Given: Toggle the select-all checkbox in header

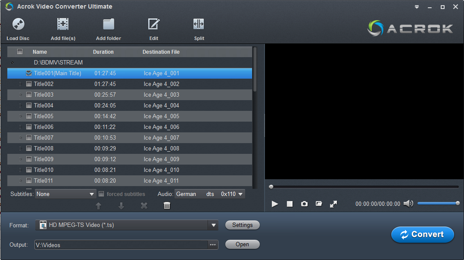Looking at the screenshot, I should (x=20, y=52).
